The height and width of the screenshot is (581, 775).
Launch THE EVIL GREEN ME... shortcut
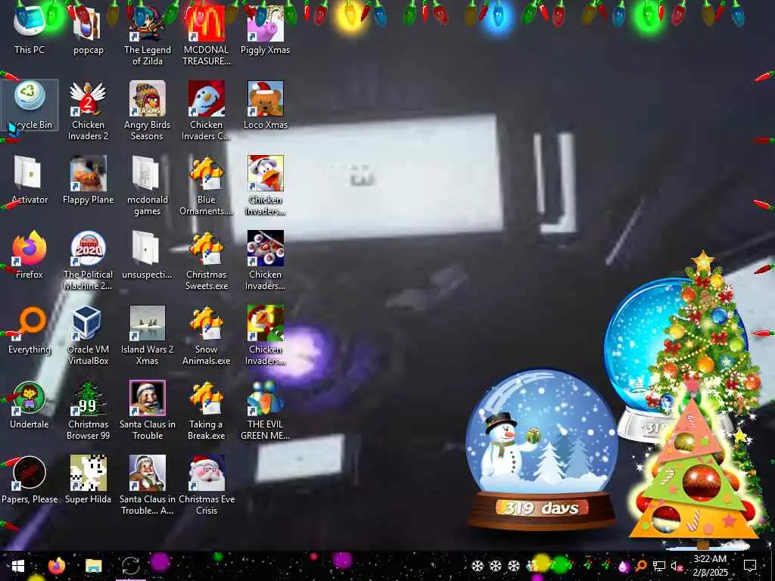266,410
